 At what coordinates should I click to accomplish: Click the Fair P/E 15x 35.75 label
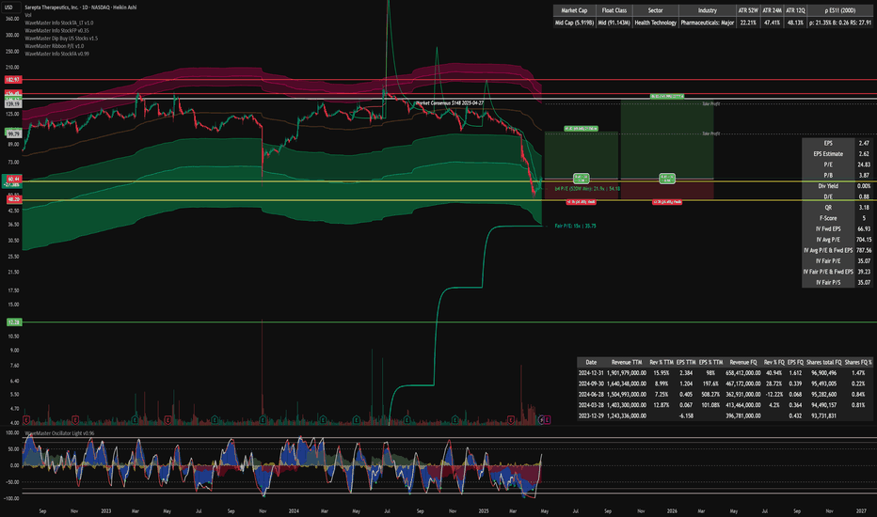click(x=575, y=227)
